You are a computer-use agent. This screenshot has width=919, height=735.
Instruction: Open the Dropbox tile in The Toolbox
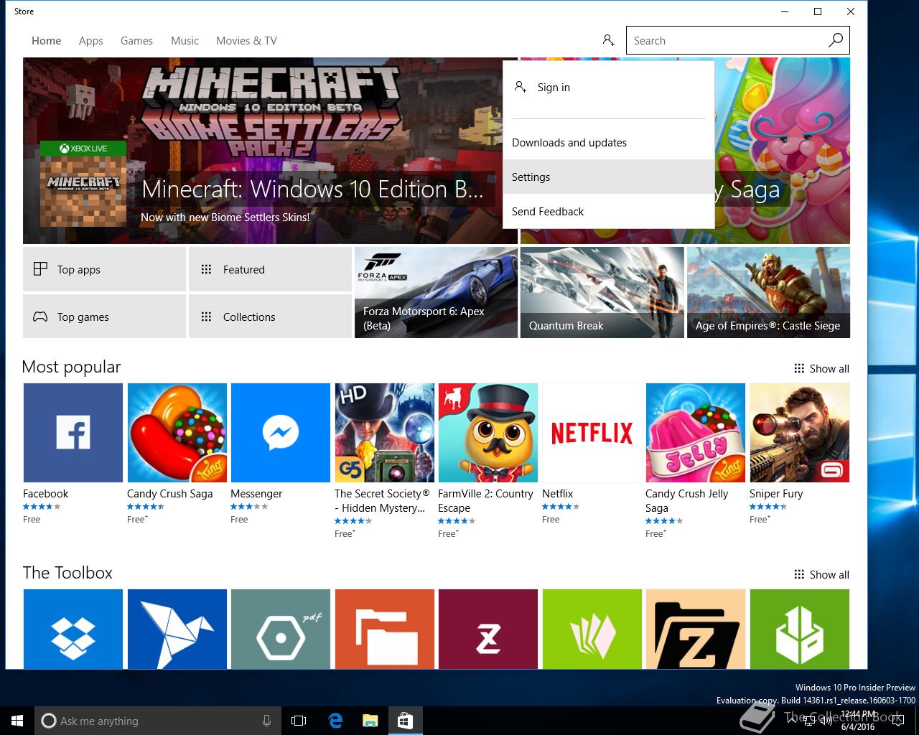point(73,629)
